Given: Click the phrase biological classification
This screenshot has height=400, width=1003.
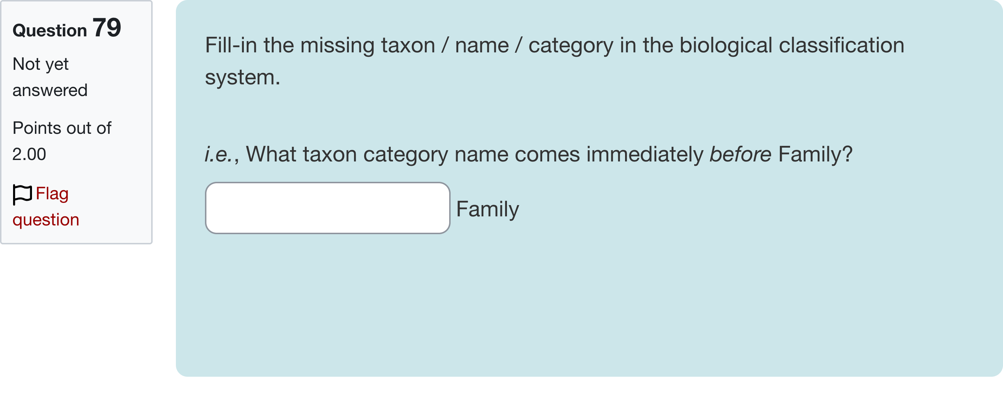Looking at the screenshot, I should point(791,45).
